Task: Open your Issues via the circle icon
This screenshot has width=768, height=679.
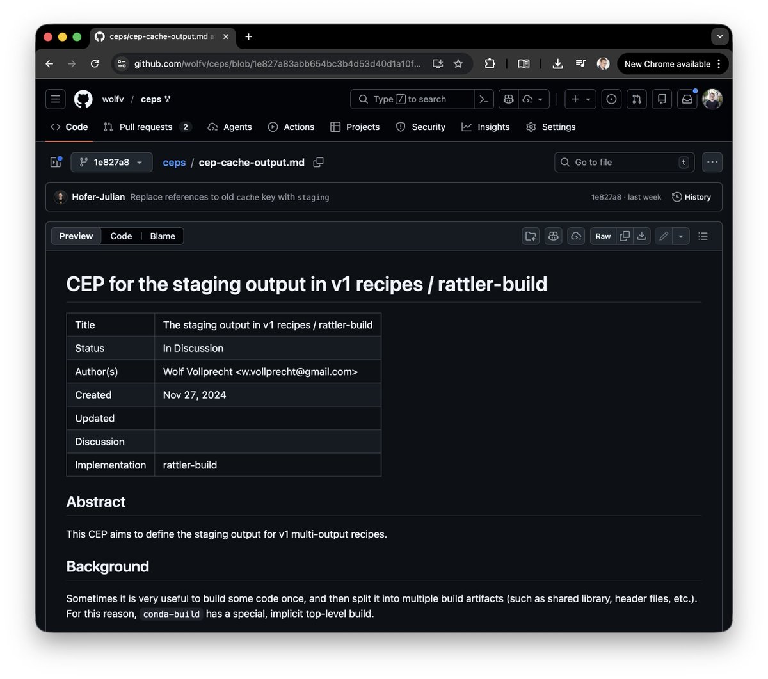Action: click(x=611, y=99)
